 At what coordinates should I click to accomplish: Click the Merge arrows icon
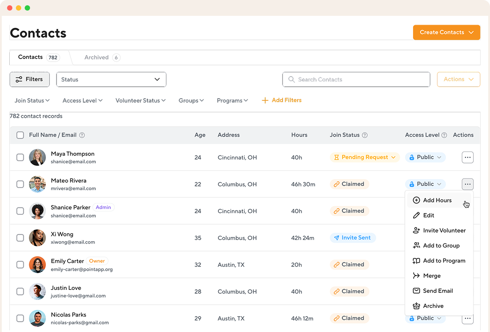[416, 276]
